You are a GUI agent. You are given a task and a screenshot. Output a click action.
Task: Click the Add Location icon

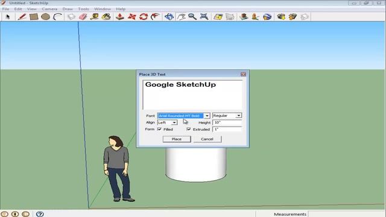click(218, 17)
